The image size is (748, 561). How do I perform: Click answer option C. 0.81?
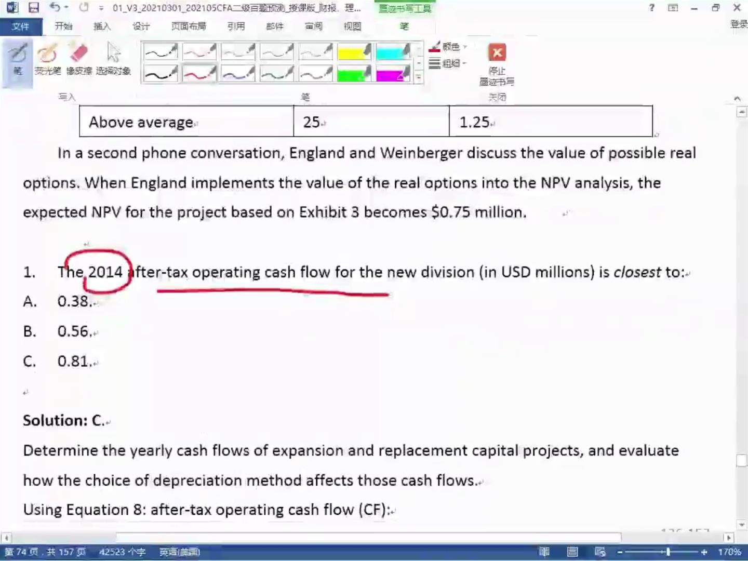tap(58, 361)
